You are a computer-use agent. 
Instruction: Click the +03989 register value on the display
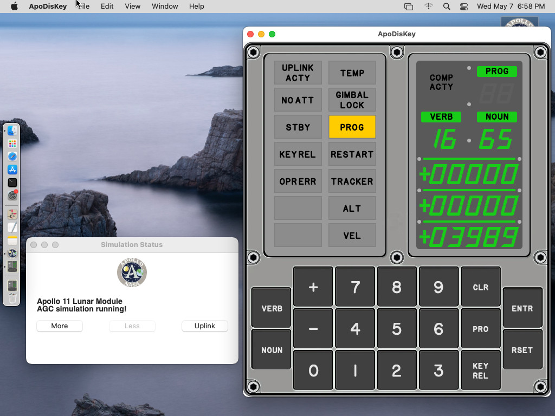[x=469, y=237]
